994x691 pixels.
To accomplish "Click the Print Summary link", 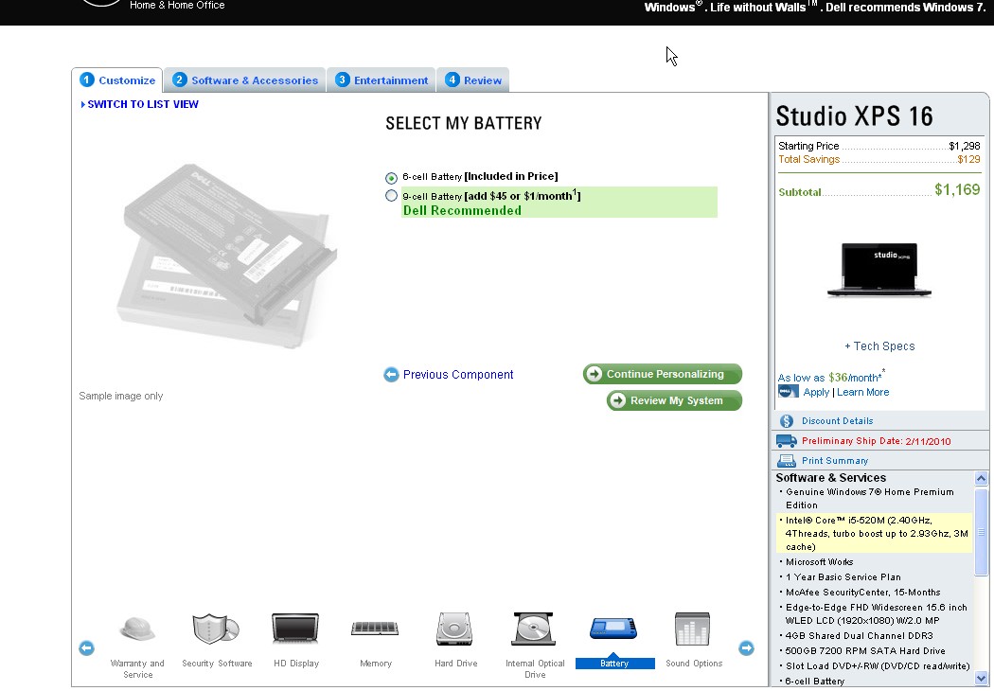I will point(834,461).
